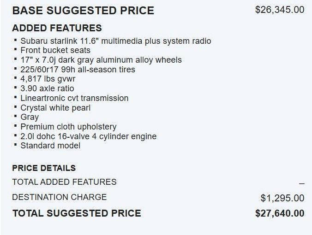This screenshot has height=235, width=312.
Task: Click the Front bucket seats feature
Action: (55, 50)
